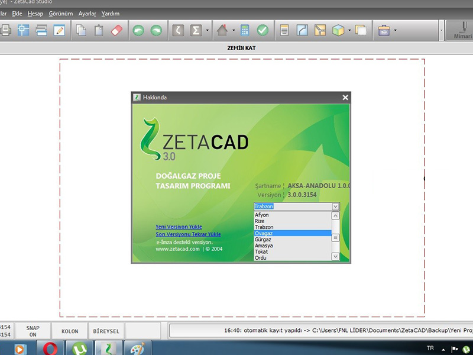This screenshot has width=473, height=355.
Task: Open the toolbar overflow arrow beside Mimari
Action: (x=441, y=30)
